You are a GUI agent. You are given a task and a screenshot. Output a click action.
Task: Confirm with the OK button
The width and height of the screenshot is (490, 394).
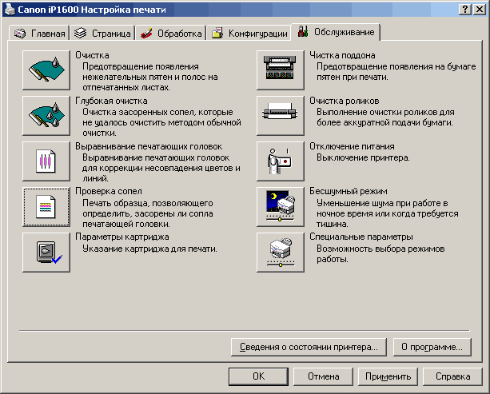click(258, 376)
